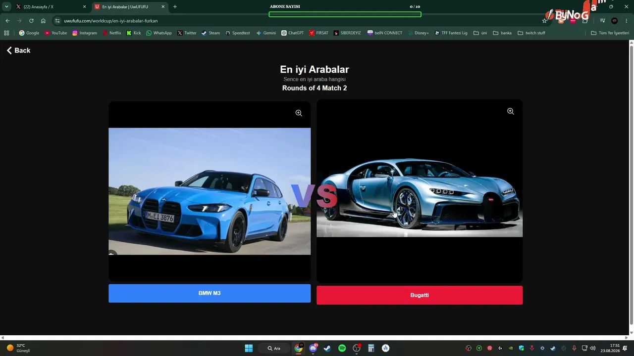Open the Kick bookmark

click(x=134, y=33)
